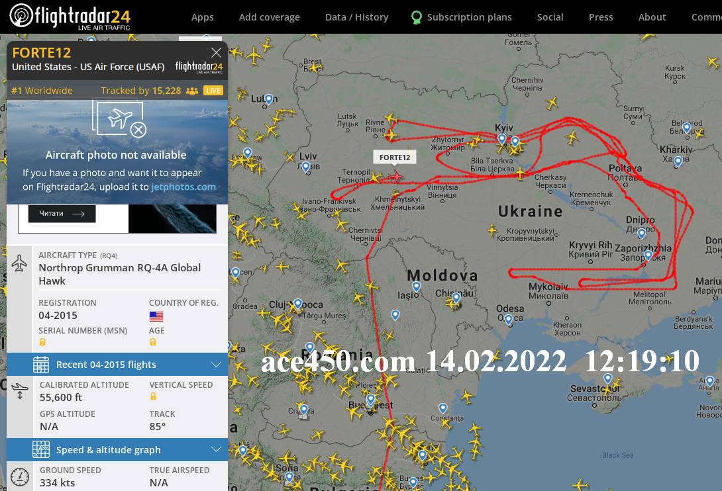
Task: Open the Apps menu
Action: (x=203, y=17)
